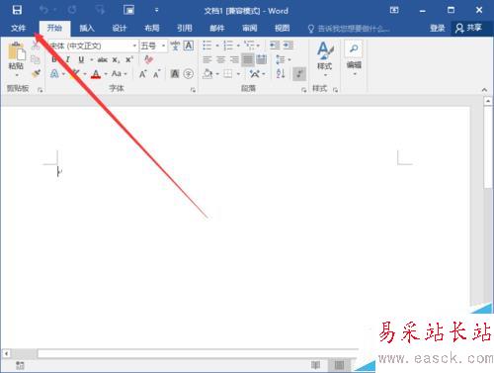This screenshot has width=494, height=373.
Task: Click the Text Effects A icon
Action: point(54,73)
